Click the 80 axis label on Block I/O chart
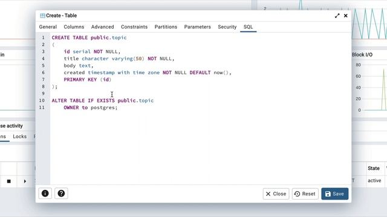The width and height of the screenshot is (387, 217). [x=358, y=65]
